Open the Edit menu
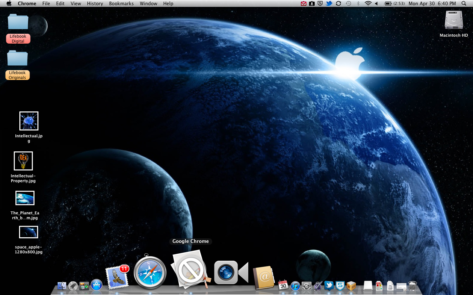Image resolution: width=473 pixels, height=295 pixels. (60, 4)
